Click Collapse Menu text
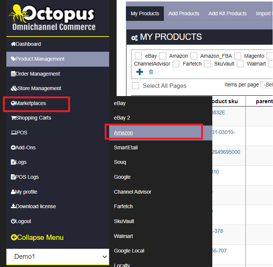 [x=40, y=238]
